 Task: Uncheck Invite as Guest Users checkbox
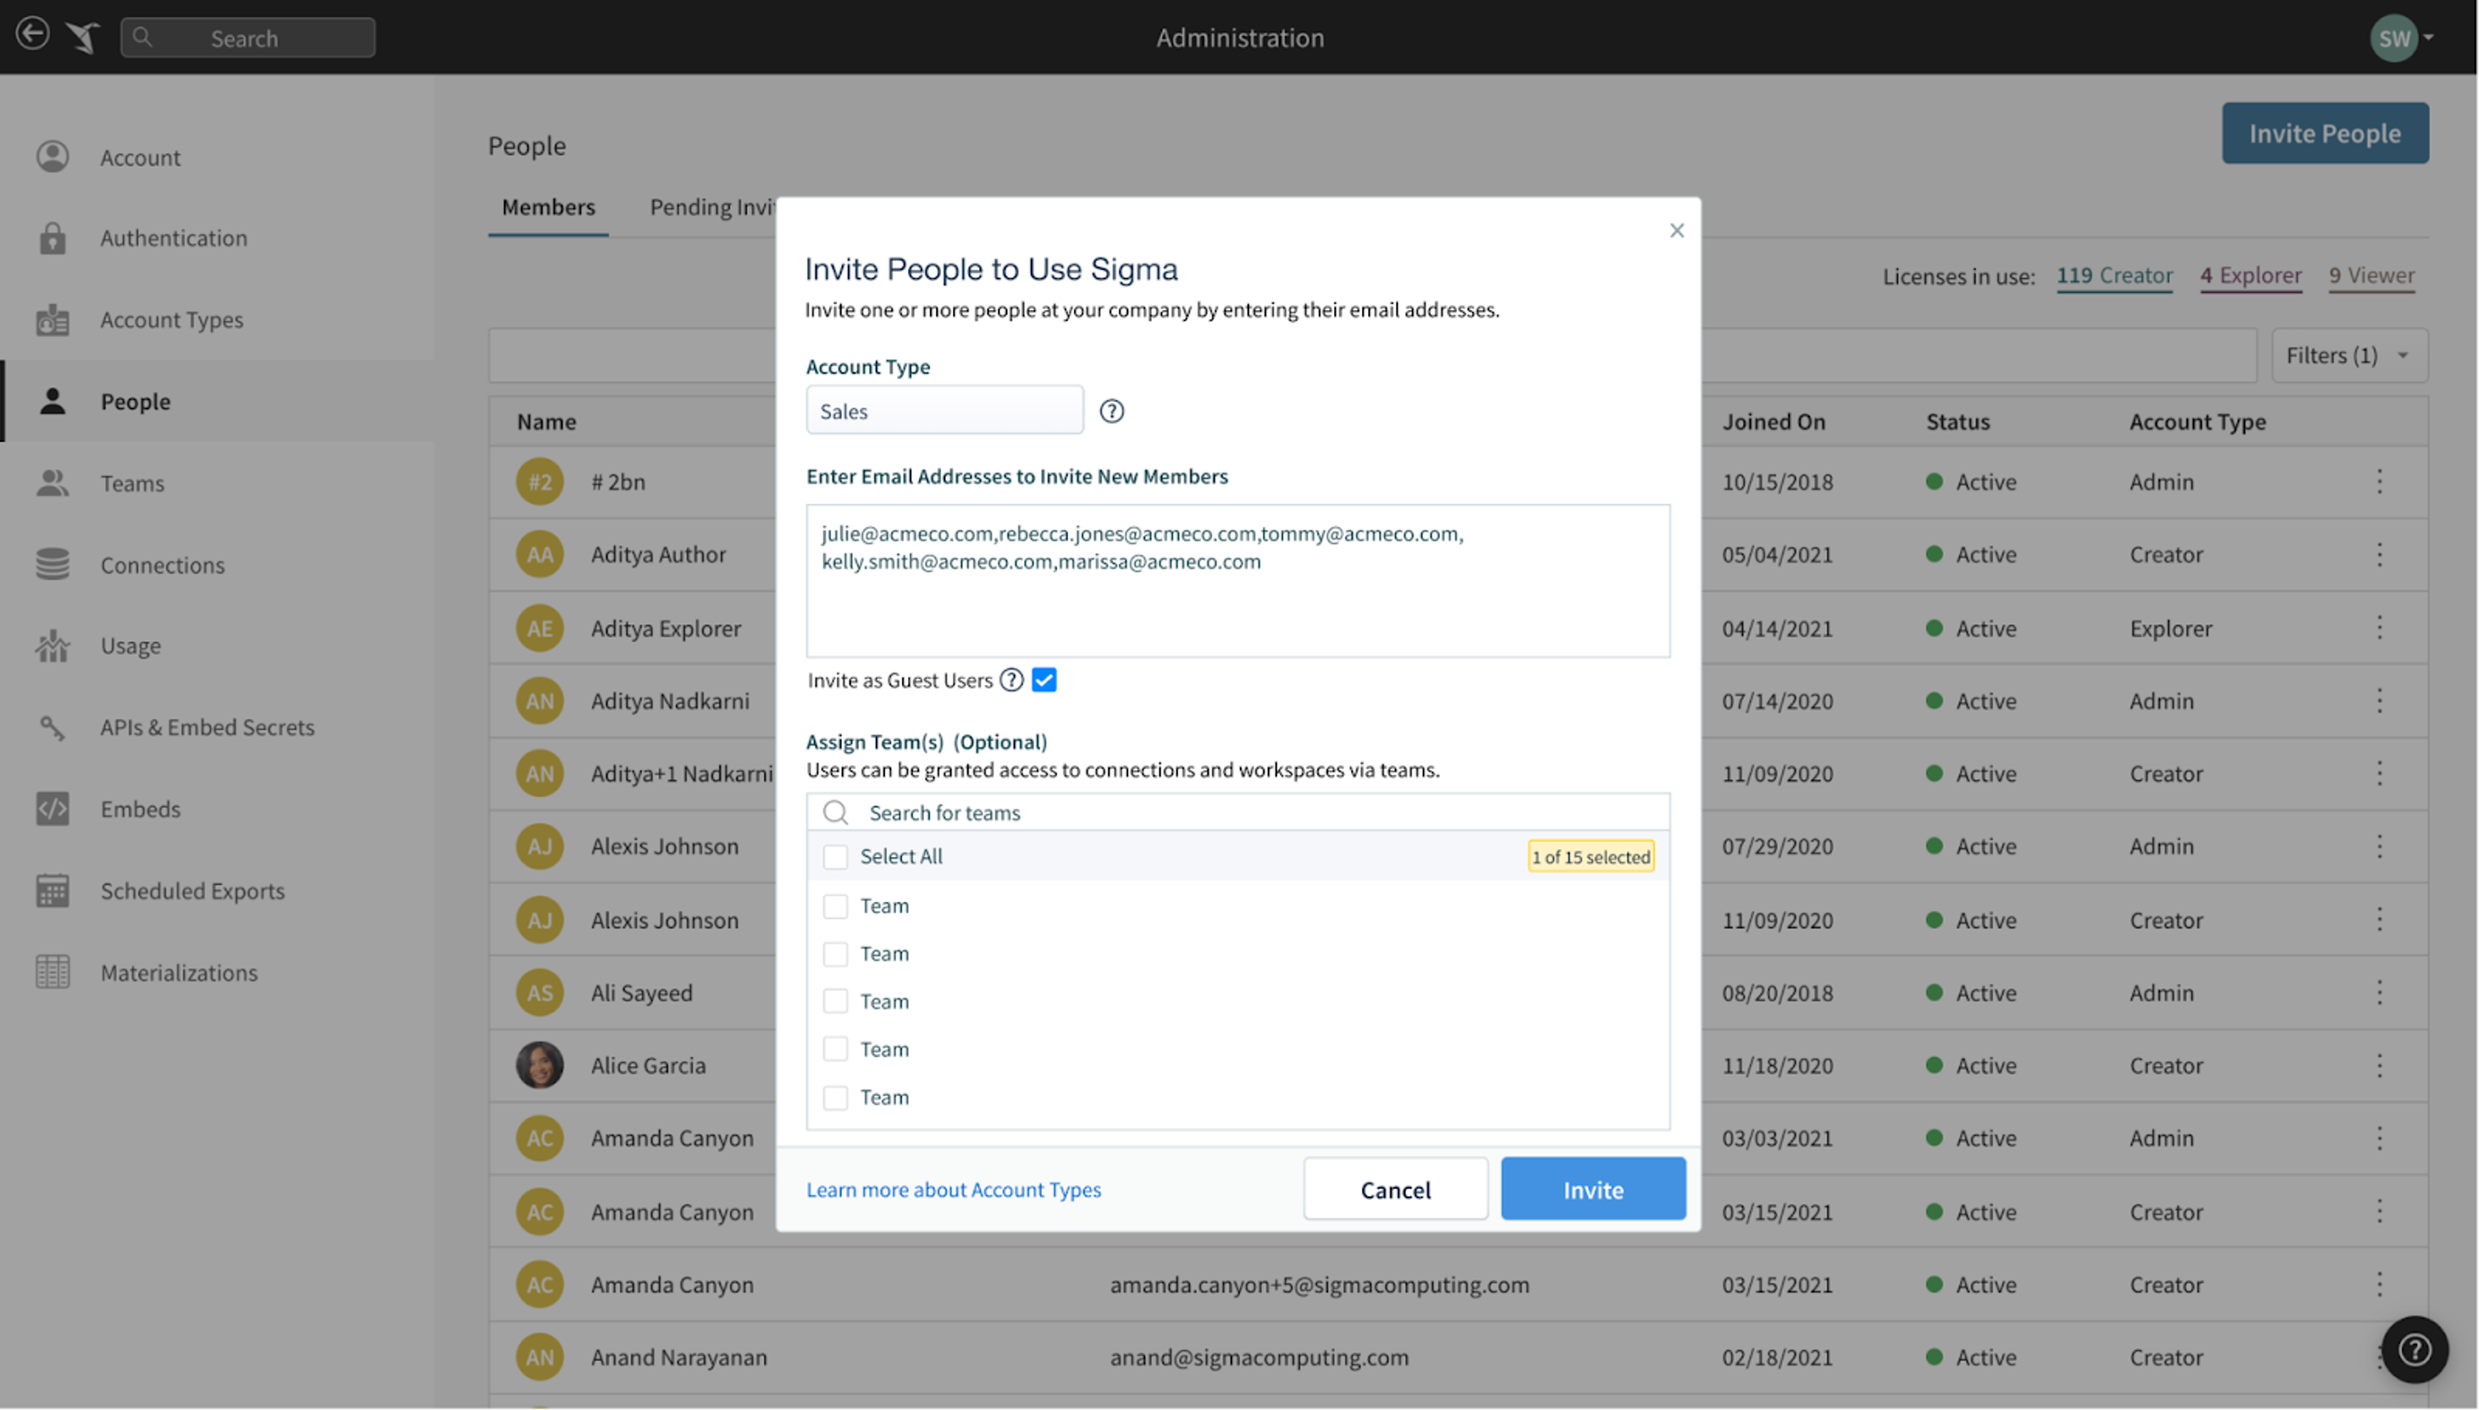pos(1044,680)
